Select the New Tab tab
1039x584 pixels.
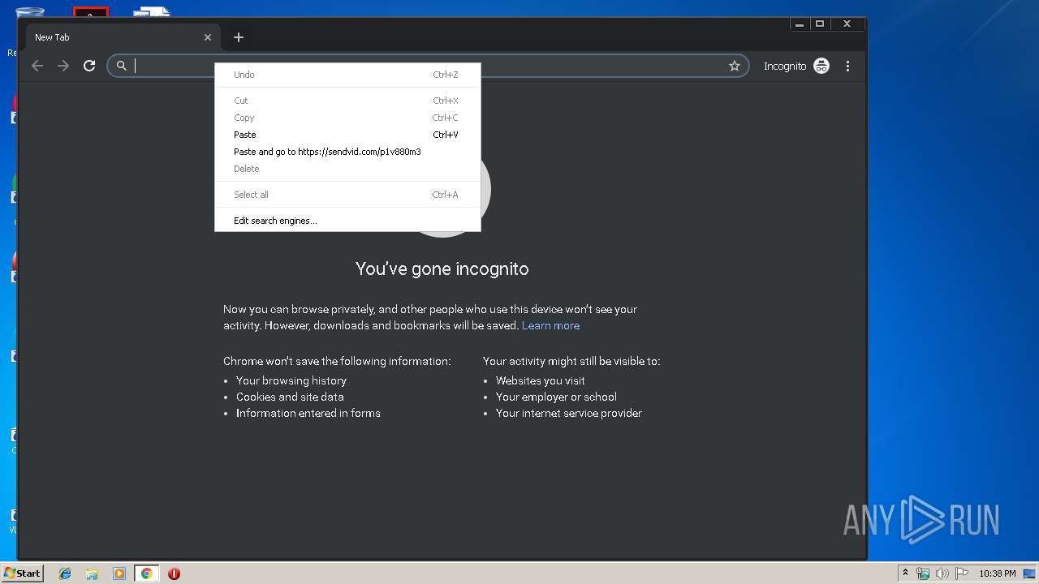122,37
